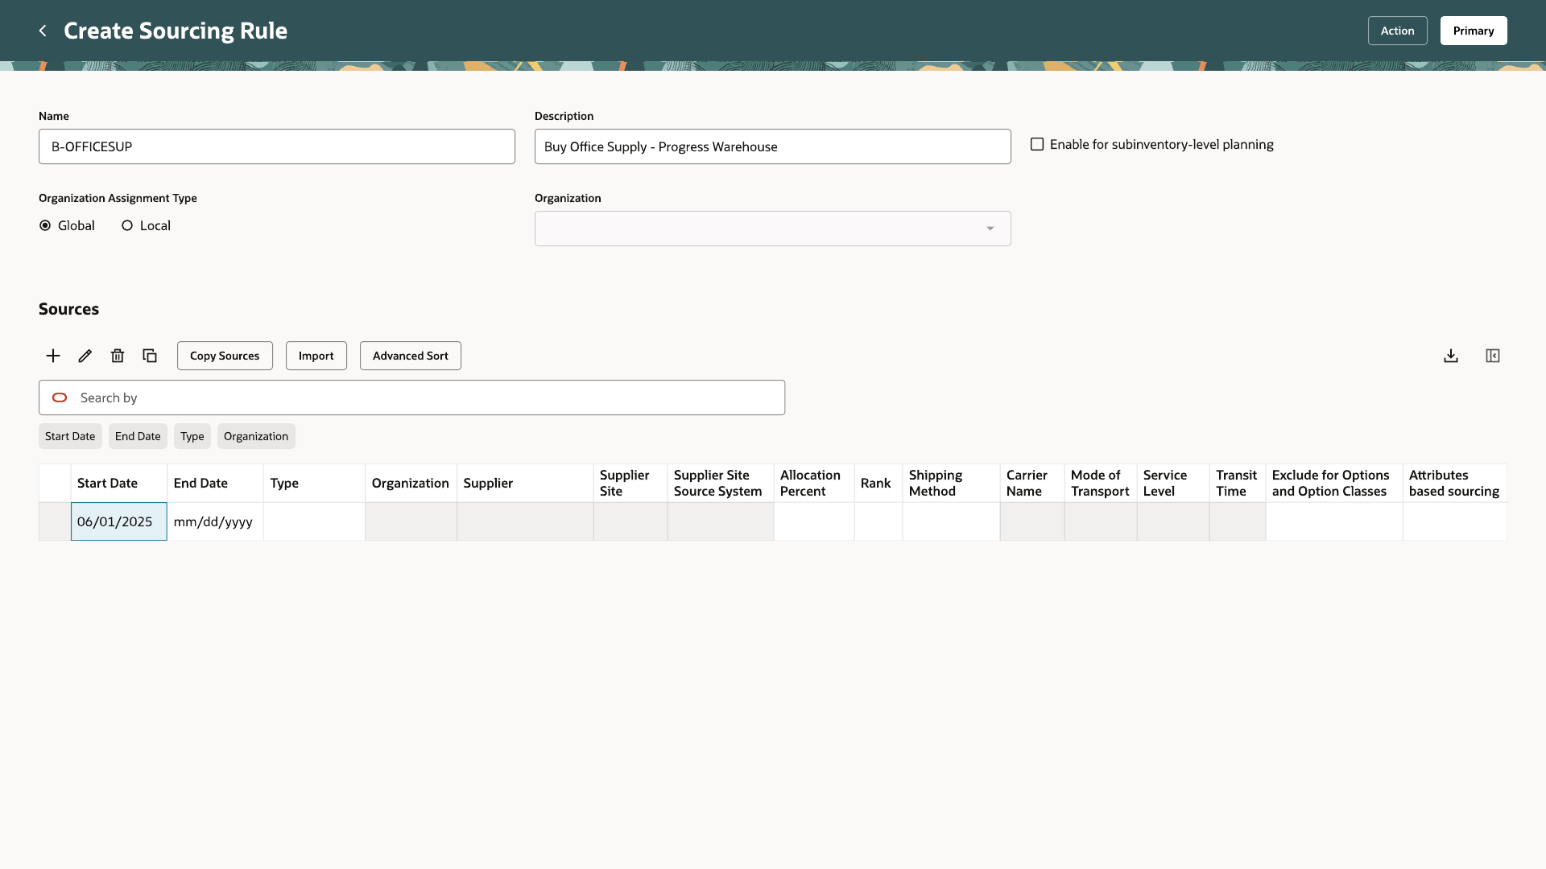Open the Organization dropdown
Viewport: 1546px width, 869px height.
[773, 229]
